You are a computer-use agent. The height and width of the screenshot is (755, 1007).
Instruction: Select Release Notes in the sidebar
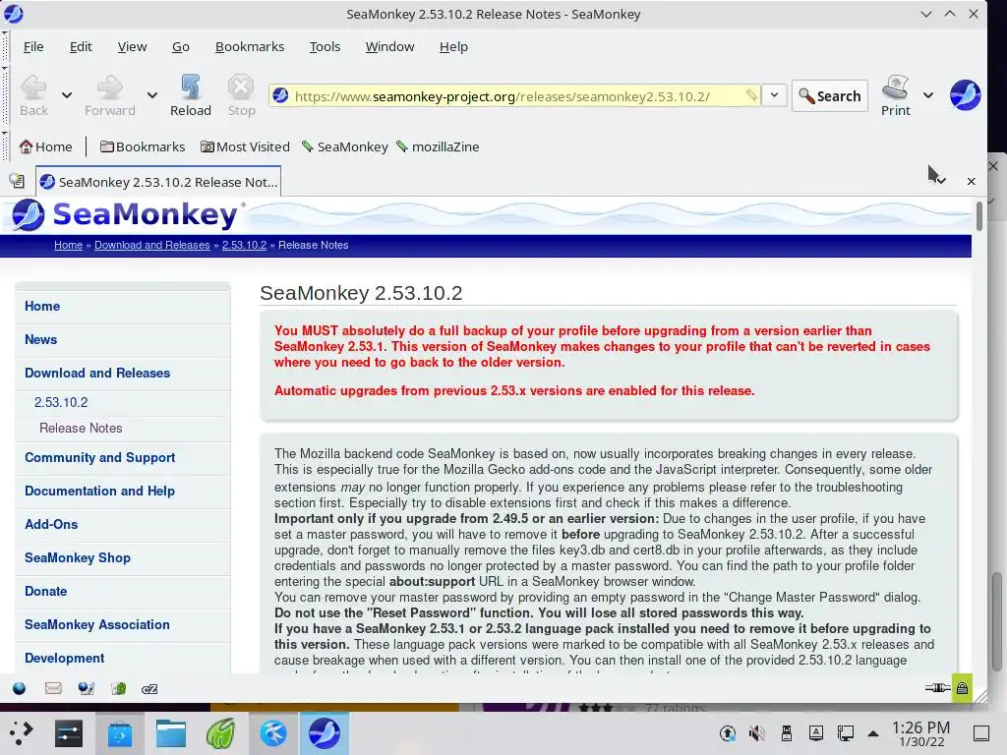pos(81,429)
